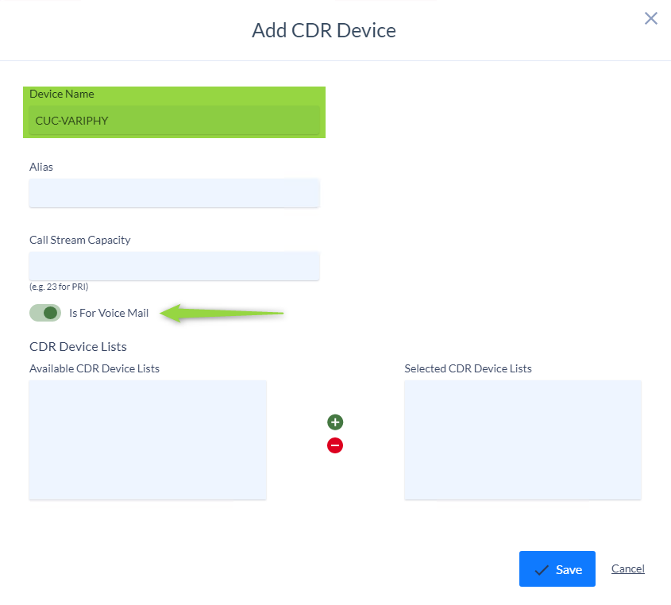Focus the Device Name field with CUC-VARIPHY

174,121
